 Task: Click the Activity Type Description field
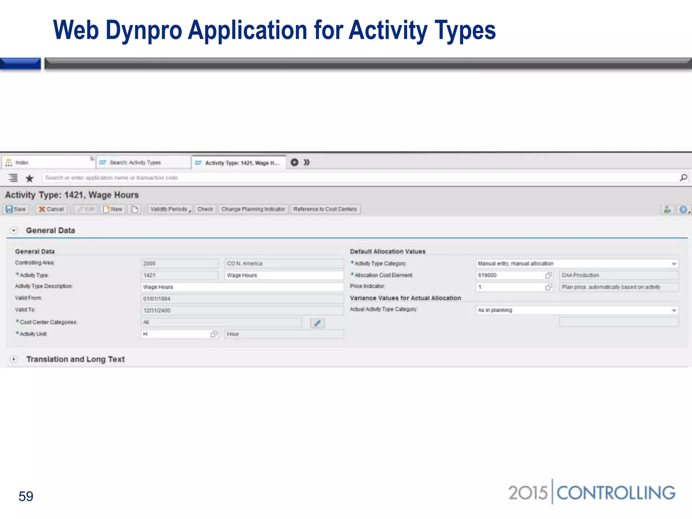point(242,287)
